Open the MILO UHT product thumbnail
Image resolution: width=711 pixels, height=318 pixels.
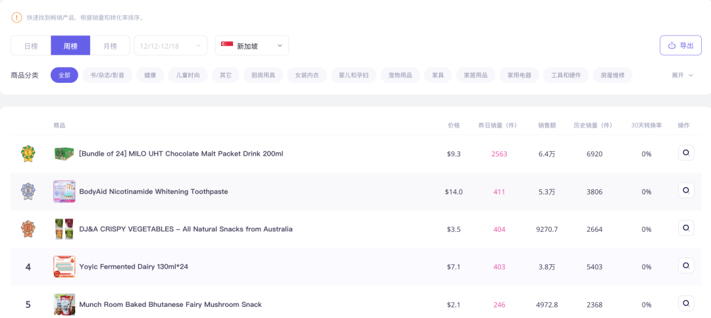tap(64, 154)
